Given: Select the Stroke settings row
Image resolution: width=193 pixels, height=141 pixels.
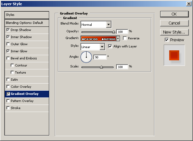Looking at the screenshot, I should (x=27, y=108).
